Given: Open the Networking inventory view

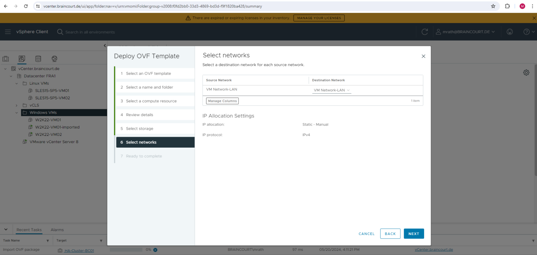Looking at the screenshot, I should click(x=54, y=59).
